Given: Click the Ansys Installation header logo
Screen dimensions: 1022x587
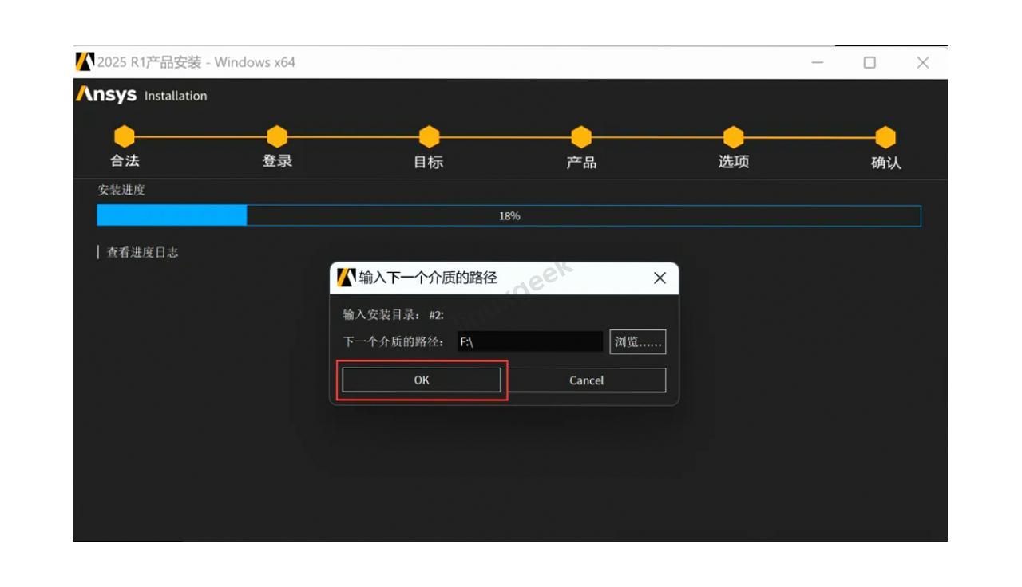Looking at the screenshot, I should (x=141, y=95).
